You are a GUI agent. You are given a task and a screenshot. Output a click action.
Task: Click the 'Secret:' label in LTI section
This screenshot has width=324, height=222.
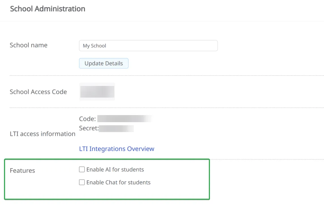coord(89,128)
